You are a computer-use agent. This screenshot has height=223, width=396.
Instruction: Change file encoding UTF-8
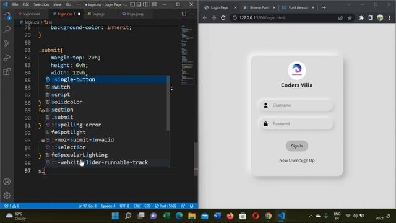click(124, 206)
